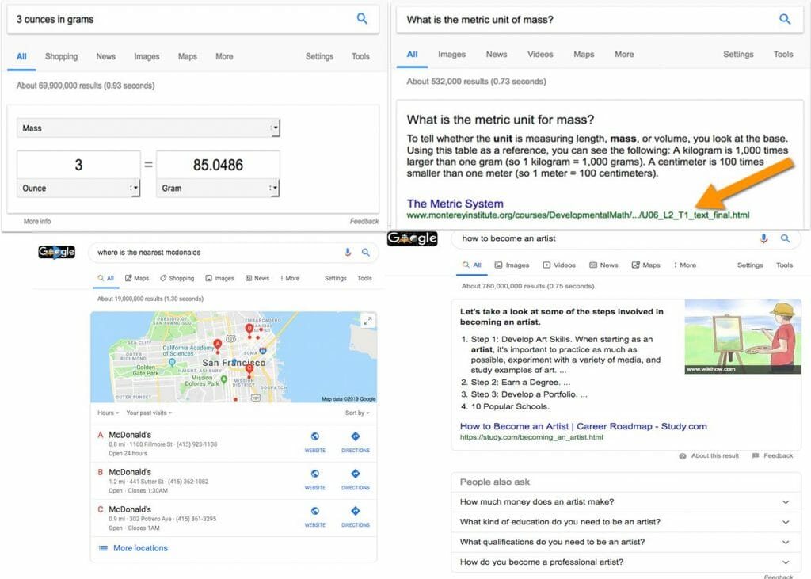Open 'Your past visits' filter dropdown
Viewport: 811px width, 579px height.
point(149,413)
